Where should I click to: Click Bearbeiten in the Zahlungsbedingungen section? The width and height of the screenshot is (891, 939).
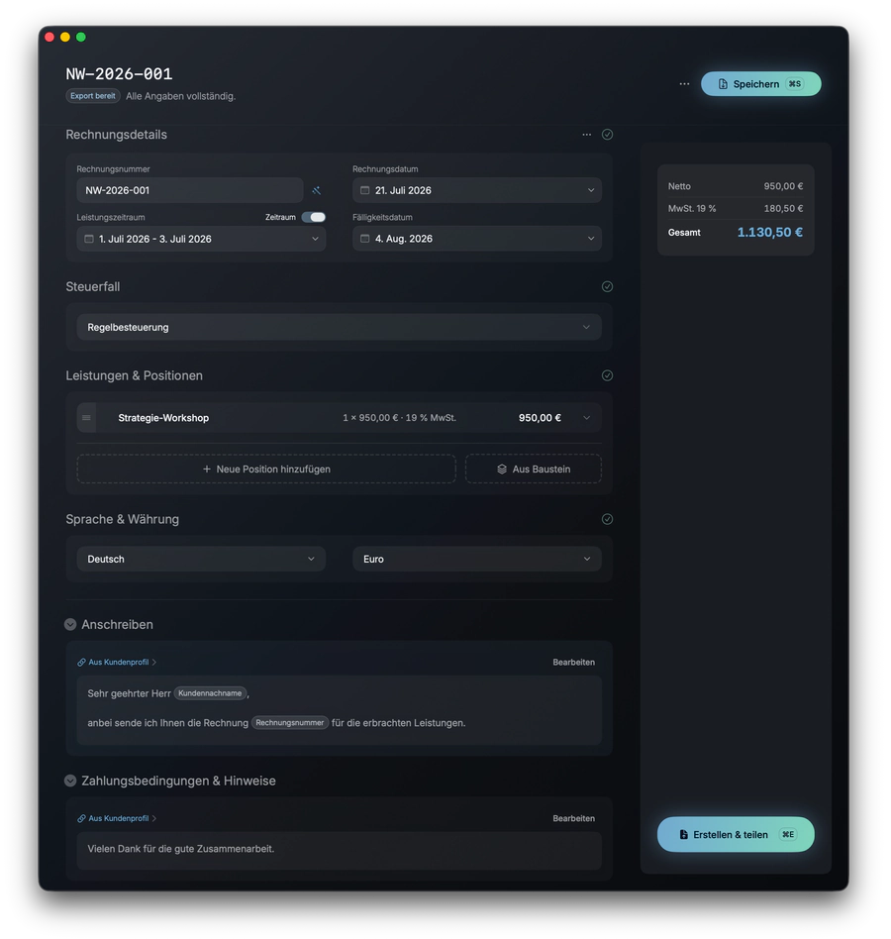click(x=573, y=818)
